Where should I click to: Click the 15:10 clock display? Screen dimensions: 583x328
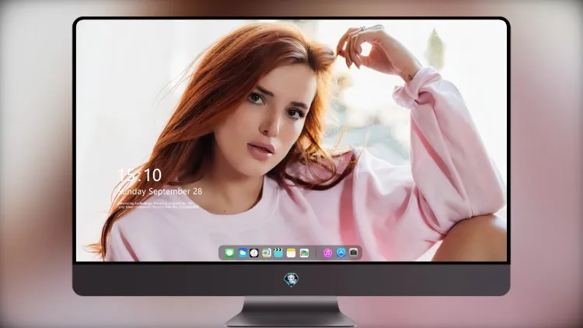pyautogui.click(x=139, y=175)
